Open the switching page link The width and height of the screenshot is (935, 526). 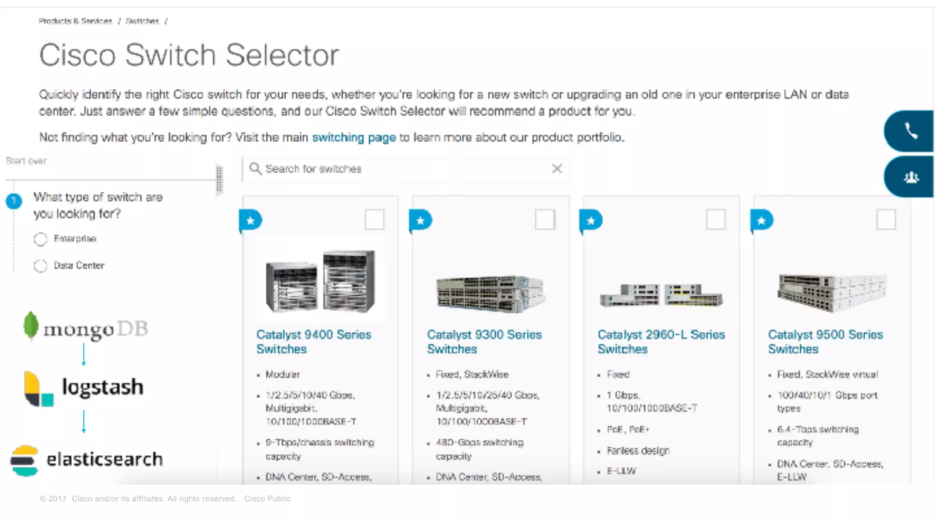[353, 137]
